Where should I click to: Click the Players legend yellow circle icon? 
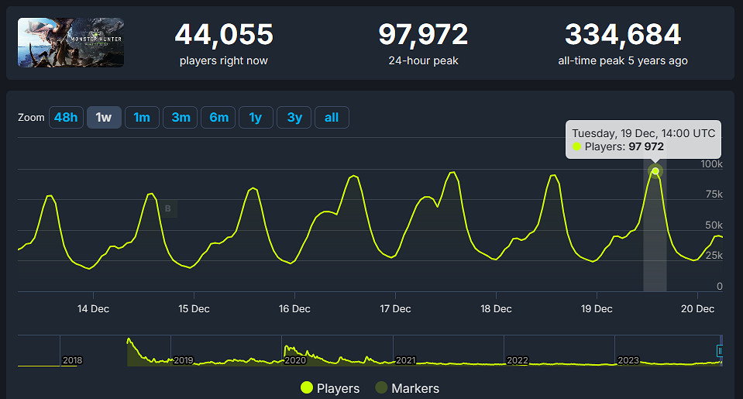click(306, 388)
